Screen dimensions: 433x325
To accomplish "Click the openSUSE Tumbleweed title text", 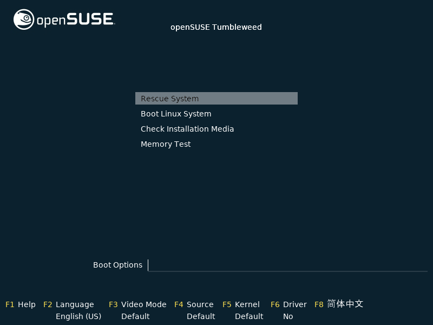I will [216, 27].
